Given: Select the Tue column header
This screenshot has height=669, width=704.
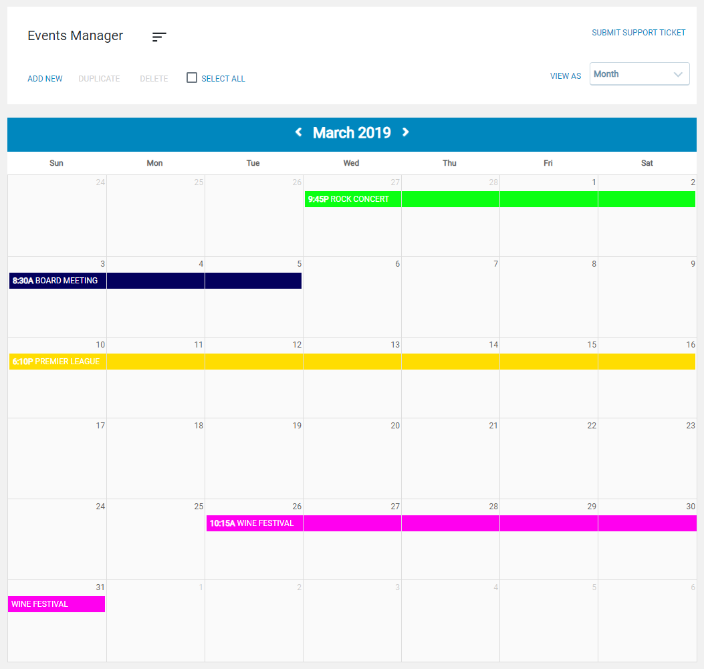Looking at the screenshot, I should click(253, 163).
